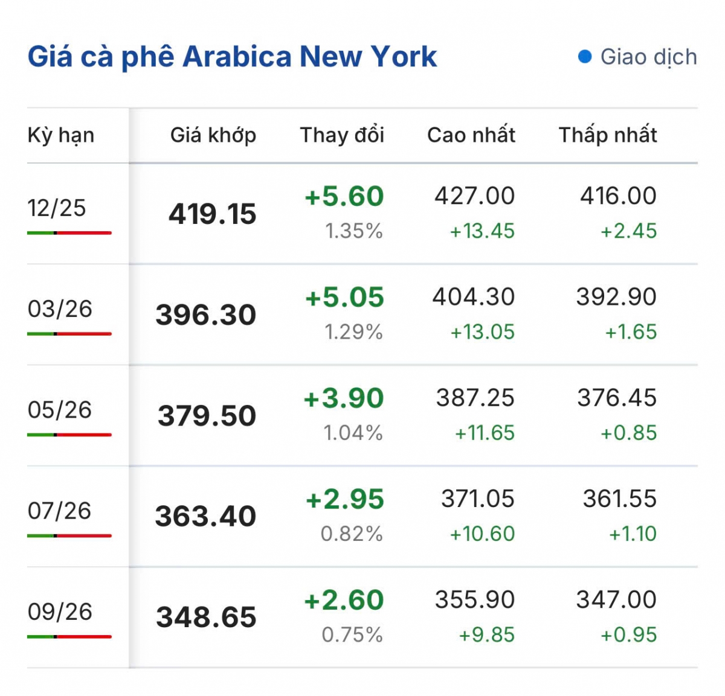725x696 pixels.
Task: Click the green-red range bar under 05/26
Action: click(69, 435)
